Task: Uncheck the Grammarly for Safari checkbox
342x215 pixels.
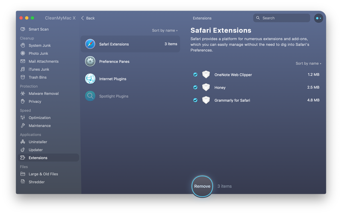Action: tap(195, 100)
